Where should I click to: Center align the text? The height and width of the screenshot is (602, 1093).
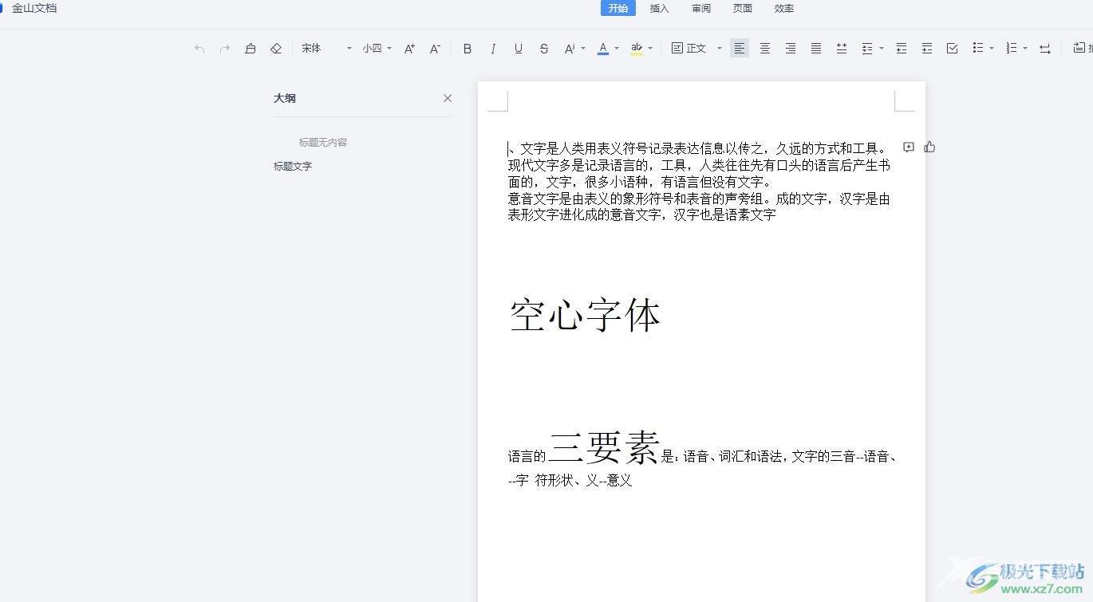click(x=765, y=49)
